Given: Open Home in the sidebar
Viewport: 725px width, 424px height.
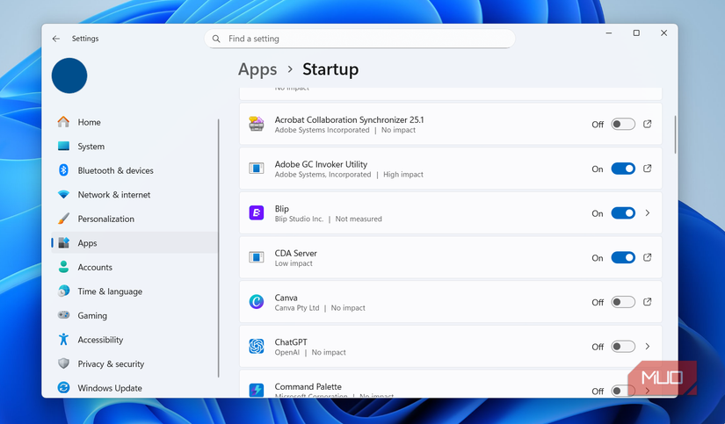Looking at the screenshot, I should click(134, 122).
